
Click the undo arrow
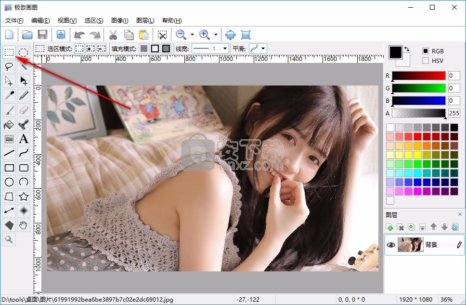click(79, 35)
